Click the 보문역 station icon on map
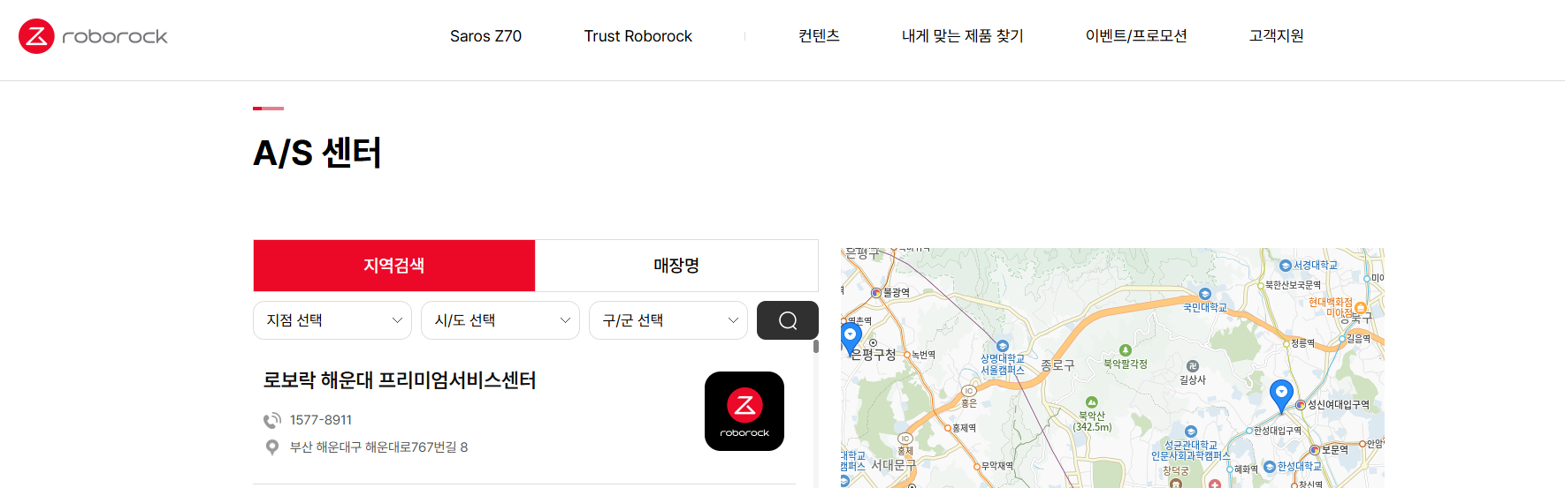Screen dimensions: 1565x488 [x=1315, y=450]
